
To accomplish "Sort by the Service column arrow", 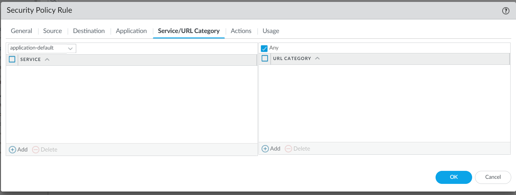I will pyautogui.click(x=47, y=59).
